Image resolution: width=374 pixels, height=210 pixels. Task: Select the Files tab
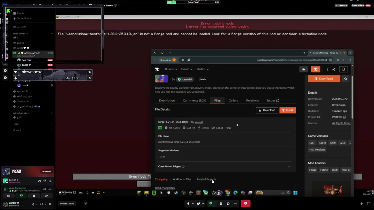pos(217,100)
